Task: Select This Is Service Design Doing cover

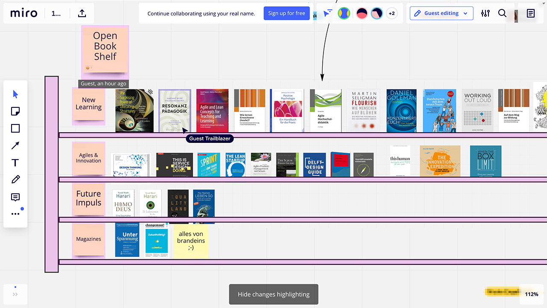Action: (174, 165)
